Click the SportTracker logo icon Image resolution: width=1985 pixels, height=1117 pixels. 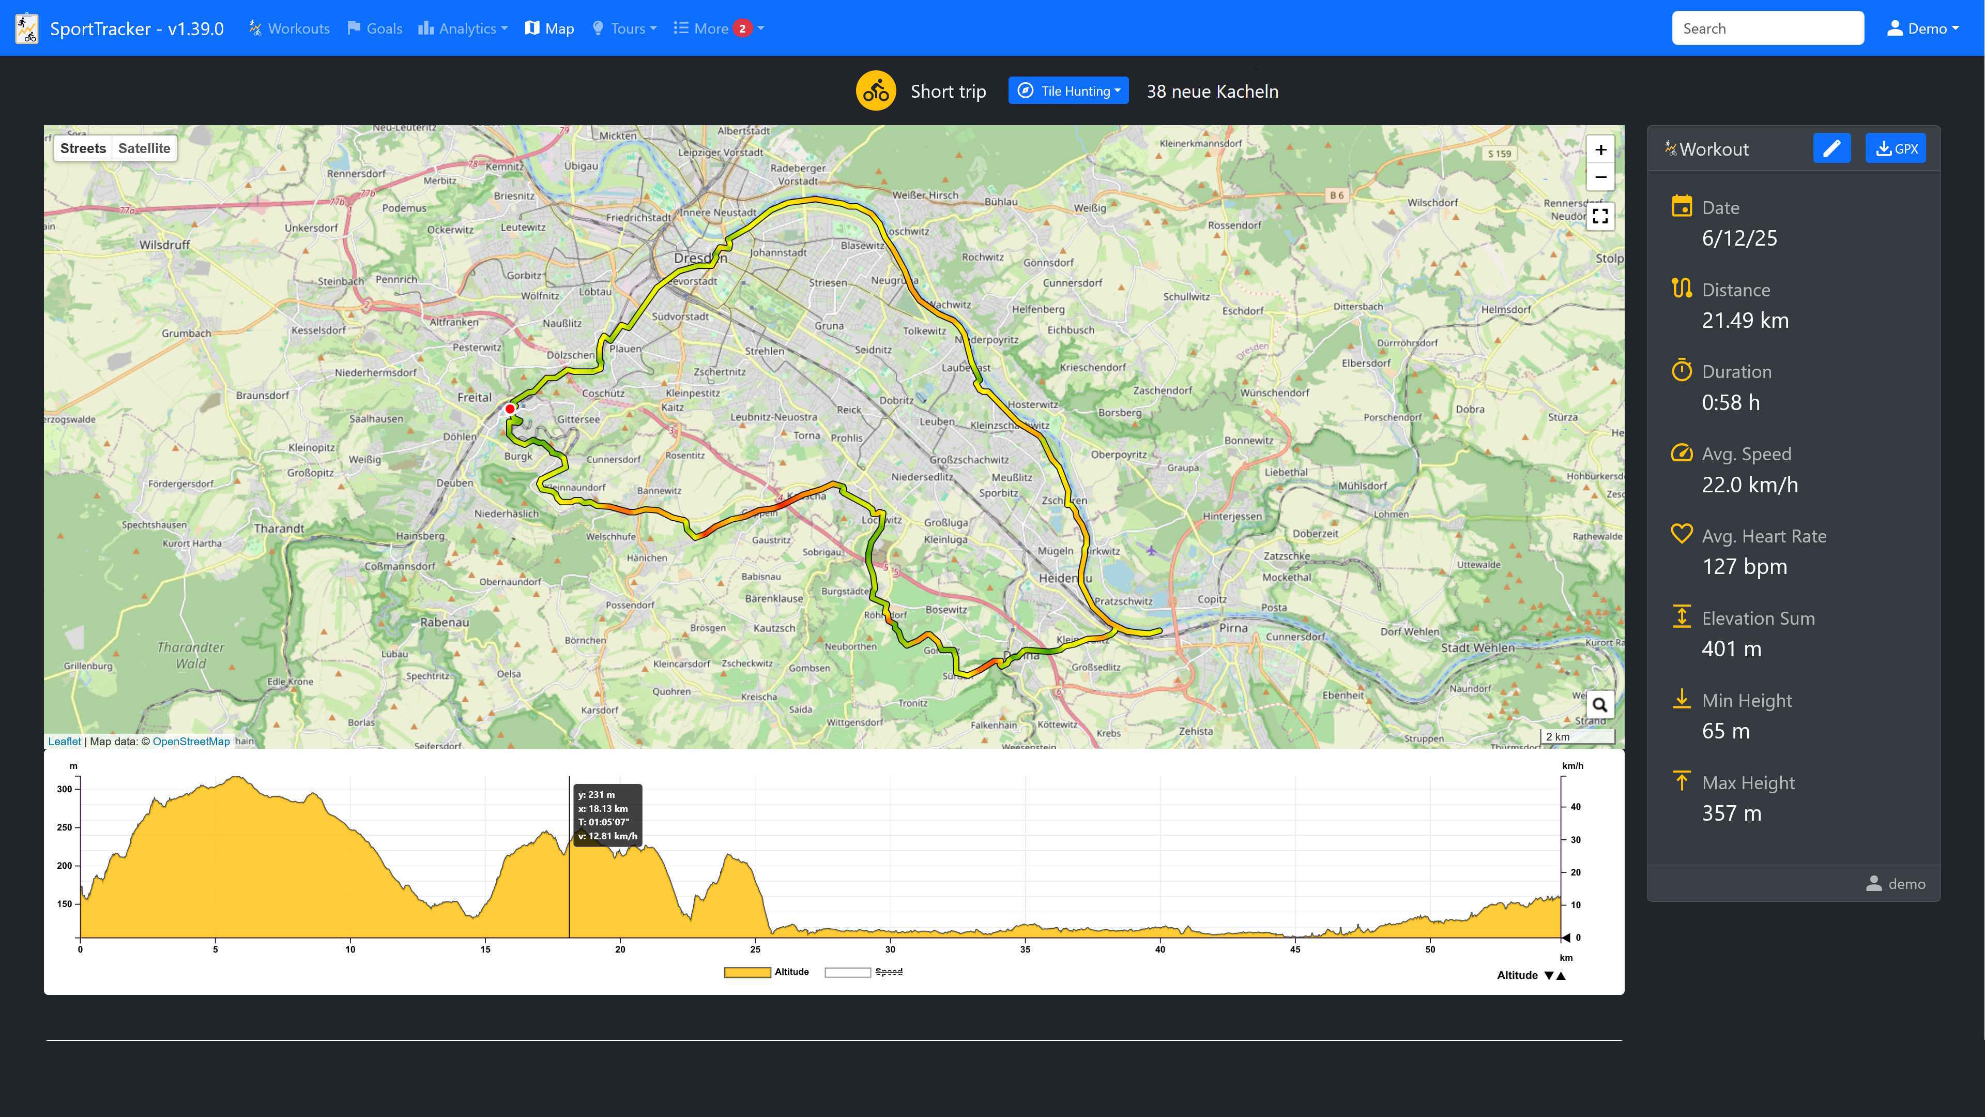27,28
